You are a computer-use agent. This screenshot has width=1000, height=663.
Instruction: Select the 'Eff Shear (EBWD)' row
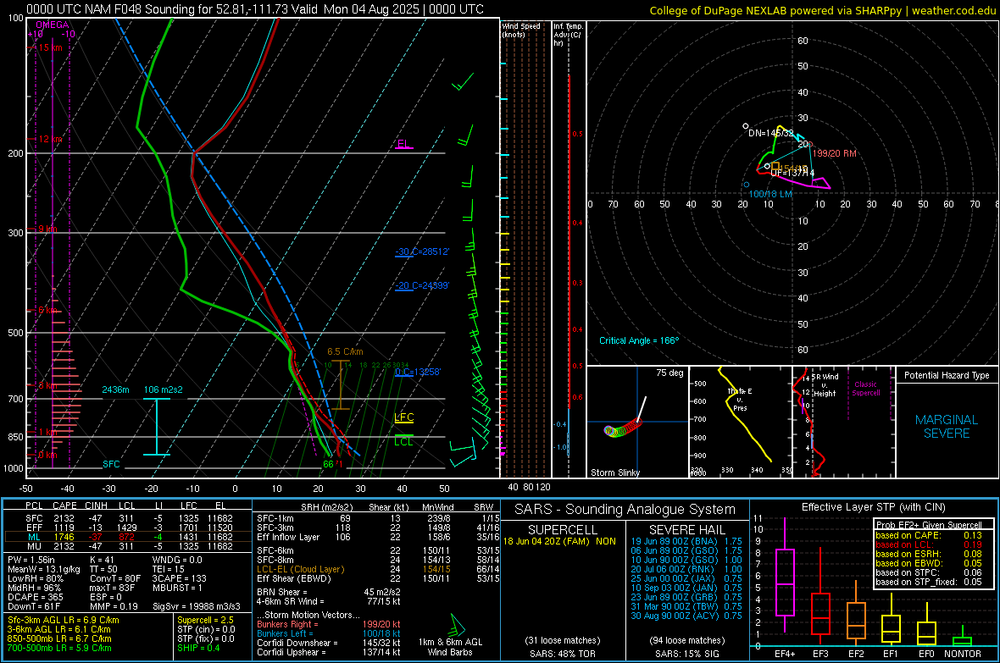(378, 578)
